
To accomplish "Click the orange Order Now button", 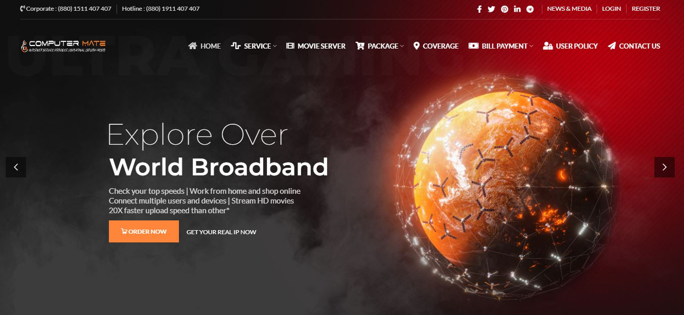I will click(x=144, y=231).
